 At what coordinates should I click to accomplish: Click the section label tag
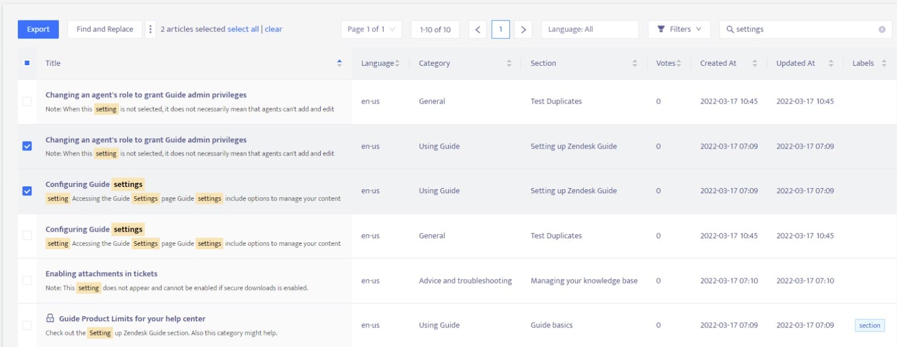click(x=870, y=325)
